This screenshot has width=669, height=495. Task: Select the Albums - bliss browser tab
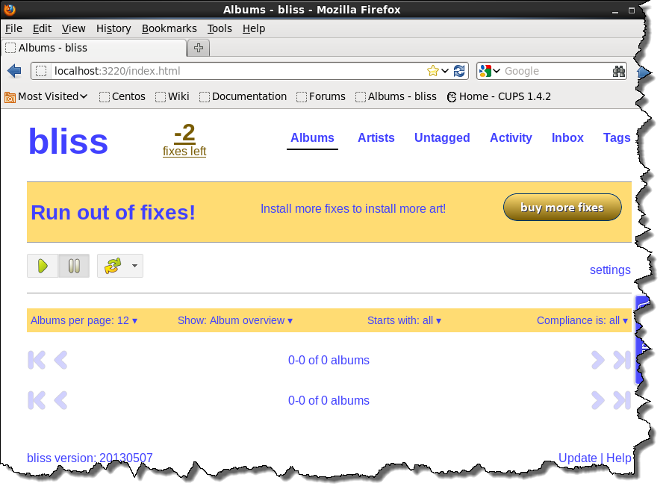coord(94,48)
